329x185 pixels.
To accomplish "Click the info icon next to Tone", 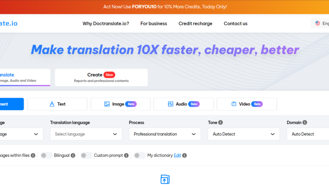I will [220, 122].
